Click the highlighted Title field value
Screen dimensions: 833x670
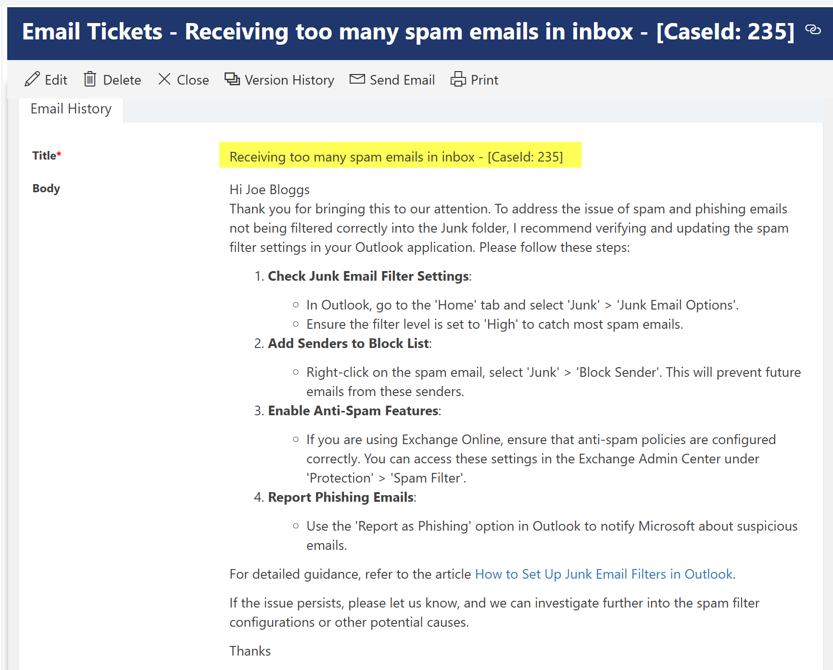pyautogui.click(x=396, y=157)
